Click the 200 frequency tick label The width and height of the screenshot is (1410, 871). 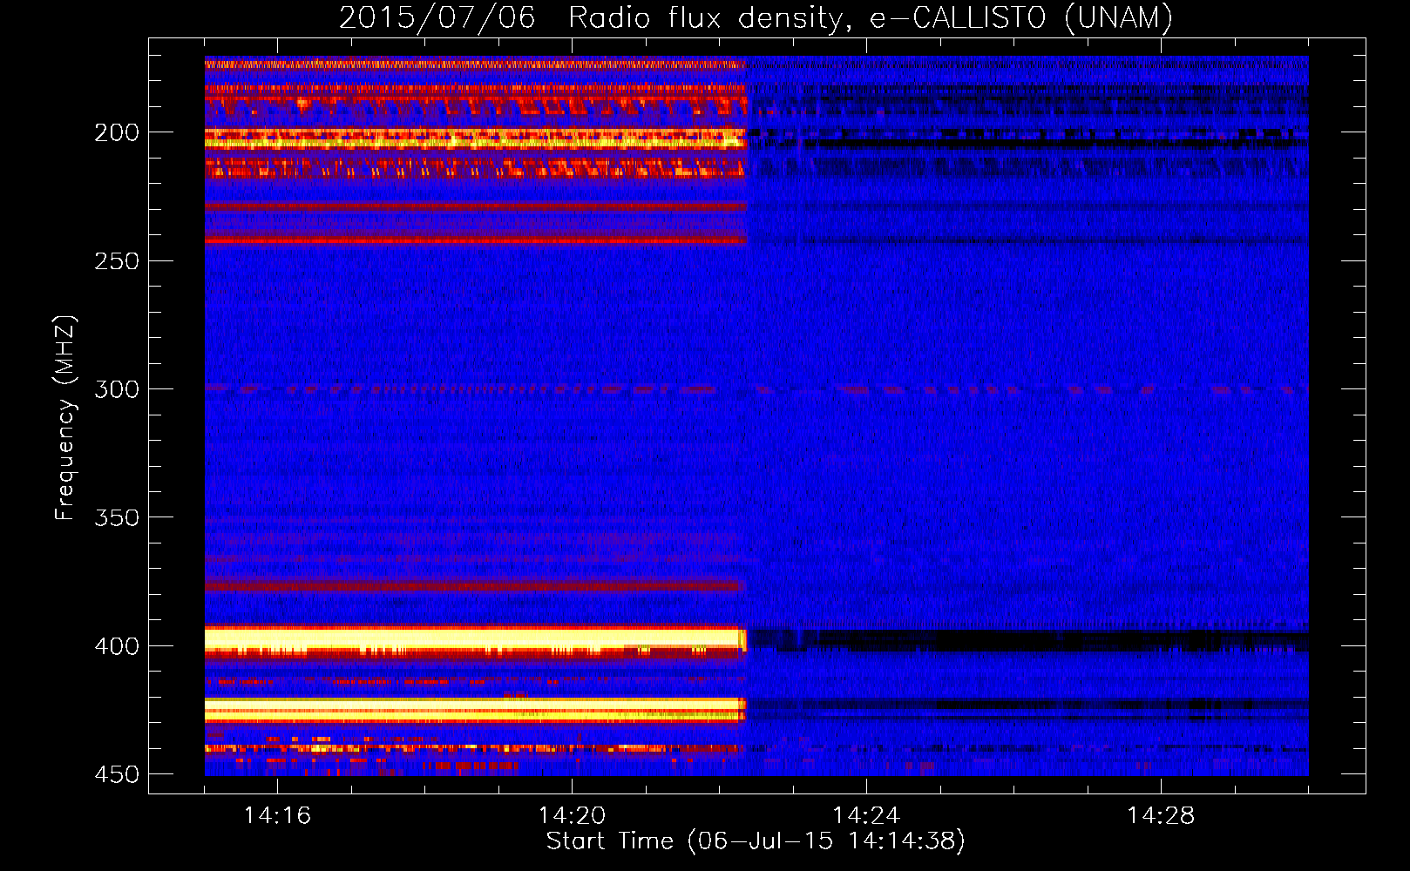(x=117, y=132)
